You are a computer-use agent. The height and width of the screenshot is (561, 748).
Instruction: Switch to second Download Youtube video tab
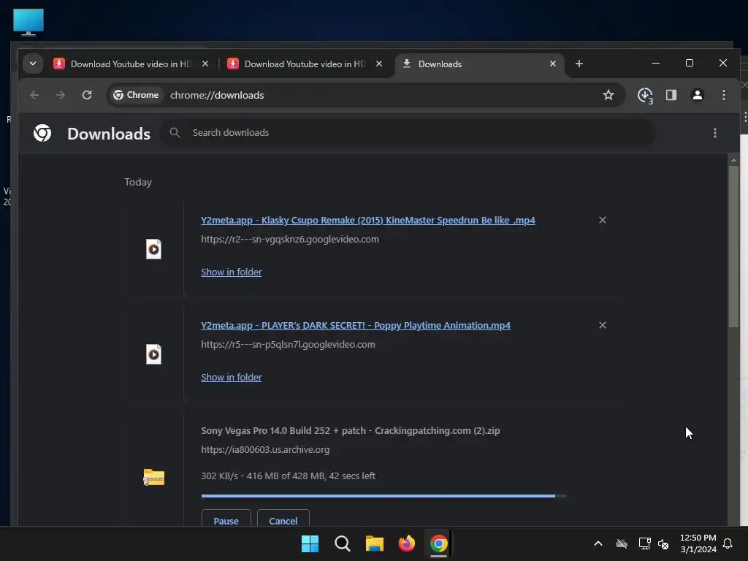click(x=305, y=64)
